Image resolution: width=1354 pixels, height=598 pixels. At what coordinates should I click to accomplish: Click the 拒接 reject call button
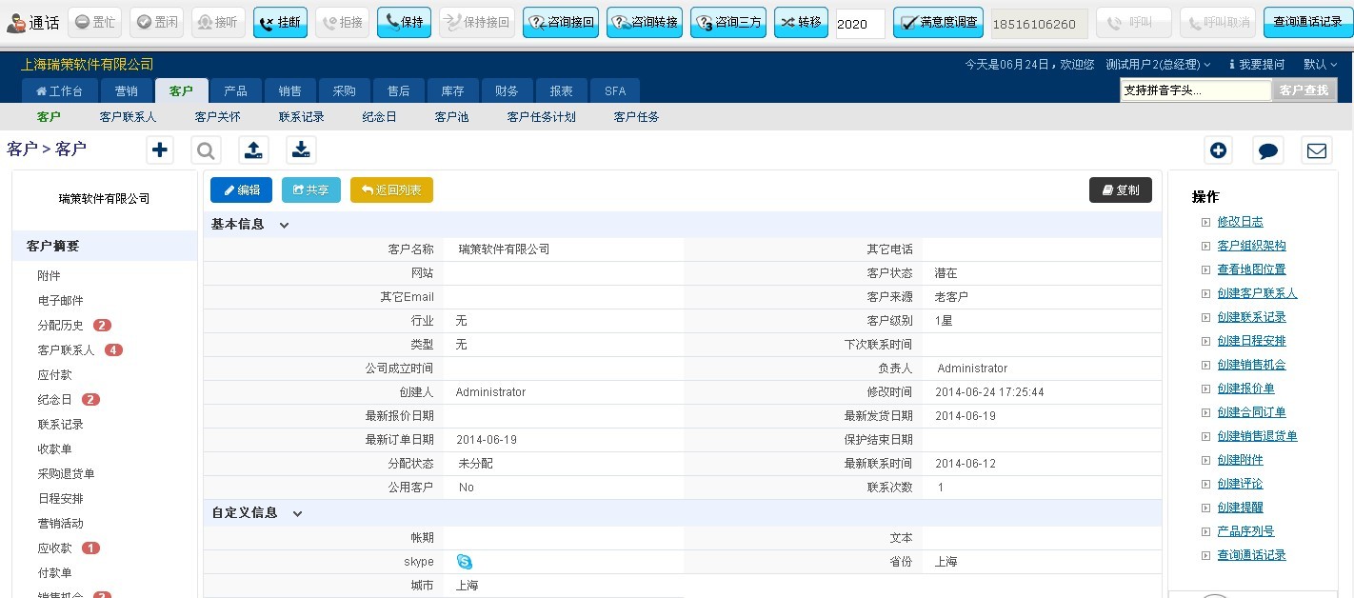(x=342, y=23)
